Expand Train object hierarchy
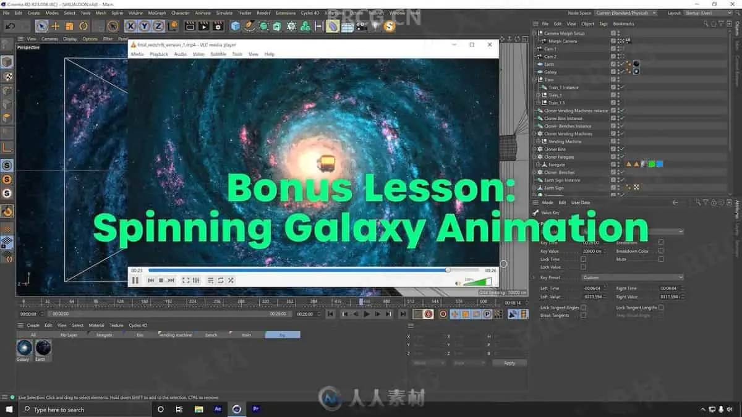The height and width of the screenshot is (417, 742). tap(535, 80)
